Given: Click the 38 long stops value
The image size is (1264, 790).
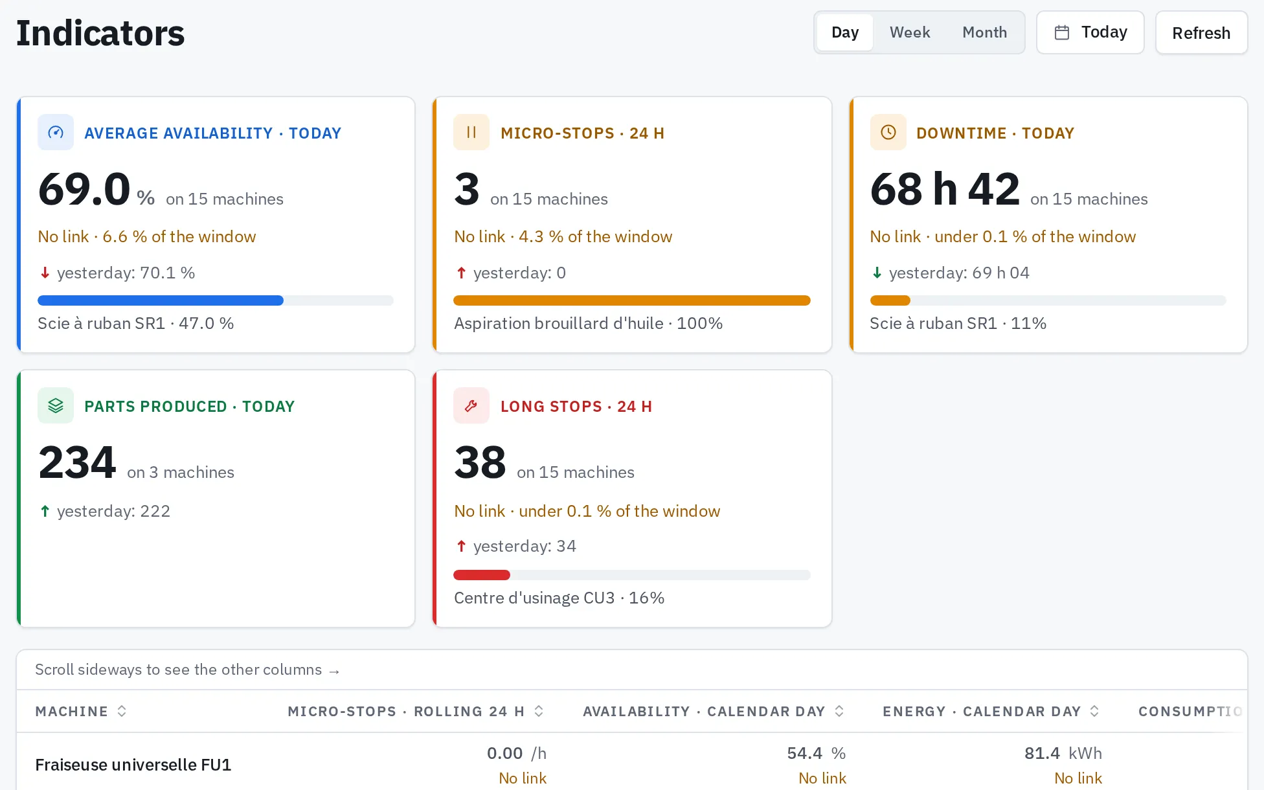Looking at the screenshot, I should (x=480, y=462).
